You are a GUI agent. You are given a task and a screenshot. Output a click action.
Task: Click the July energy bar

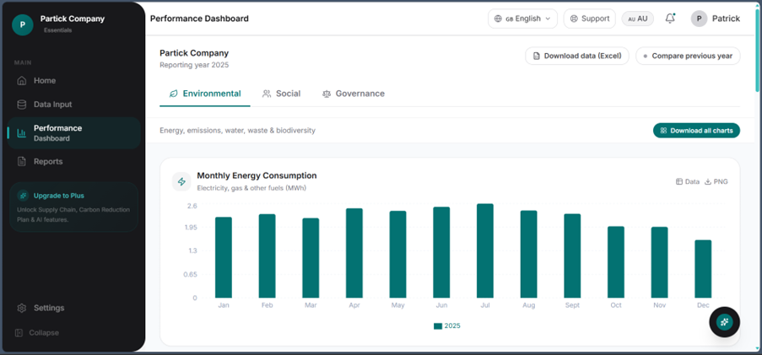tap(485, 250)
